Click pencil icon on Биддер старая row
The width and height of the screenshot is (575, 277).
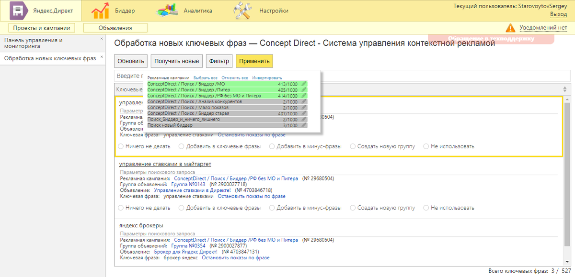(303, 113)
